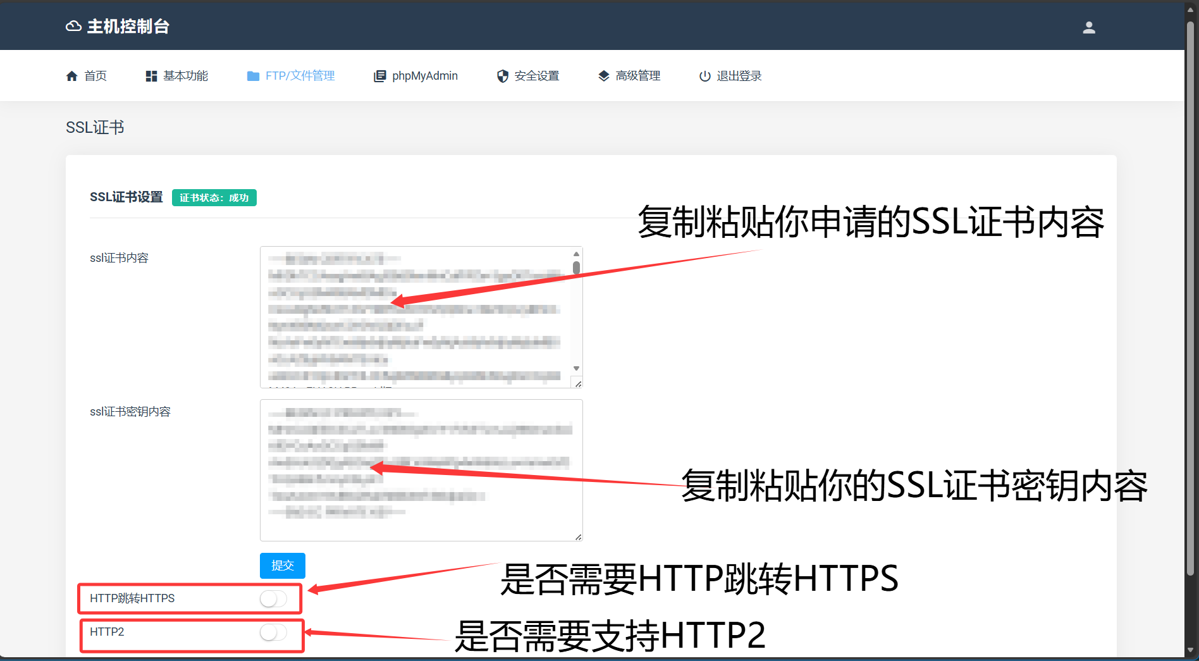Open the 高级管理 menu
The width and height of the screenshot is (1199, 661).
click(637, 76)
